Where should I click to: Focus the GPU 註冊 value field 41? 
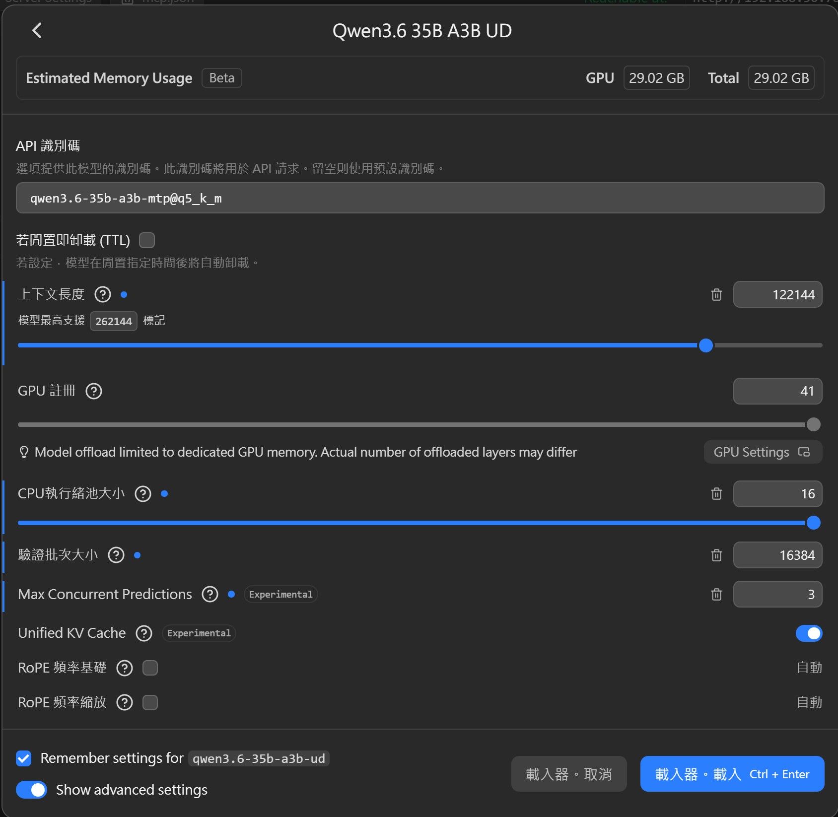[777, 391]
